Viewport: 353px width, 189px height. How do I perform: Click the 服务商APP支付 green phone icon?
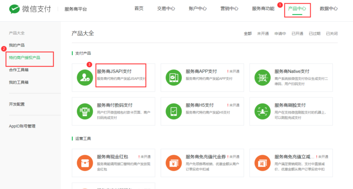pos(174,78)
